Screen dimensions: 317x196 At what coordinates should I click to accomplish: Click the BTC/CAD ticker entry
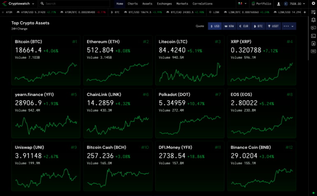[185, 12]
